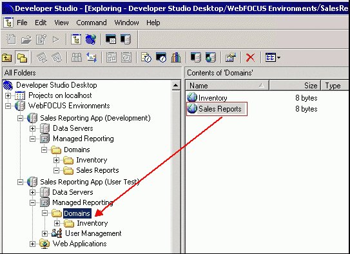Click the view-style list icon
Viewport: 350px width, 254px height.
[271, 57]
